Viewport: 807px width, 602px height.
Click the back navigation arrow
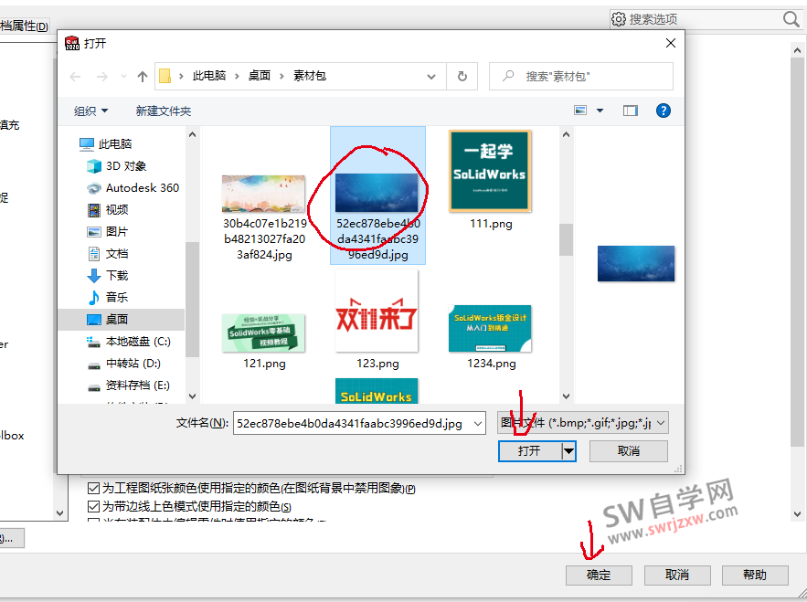click(x=75, y=77)
